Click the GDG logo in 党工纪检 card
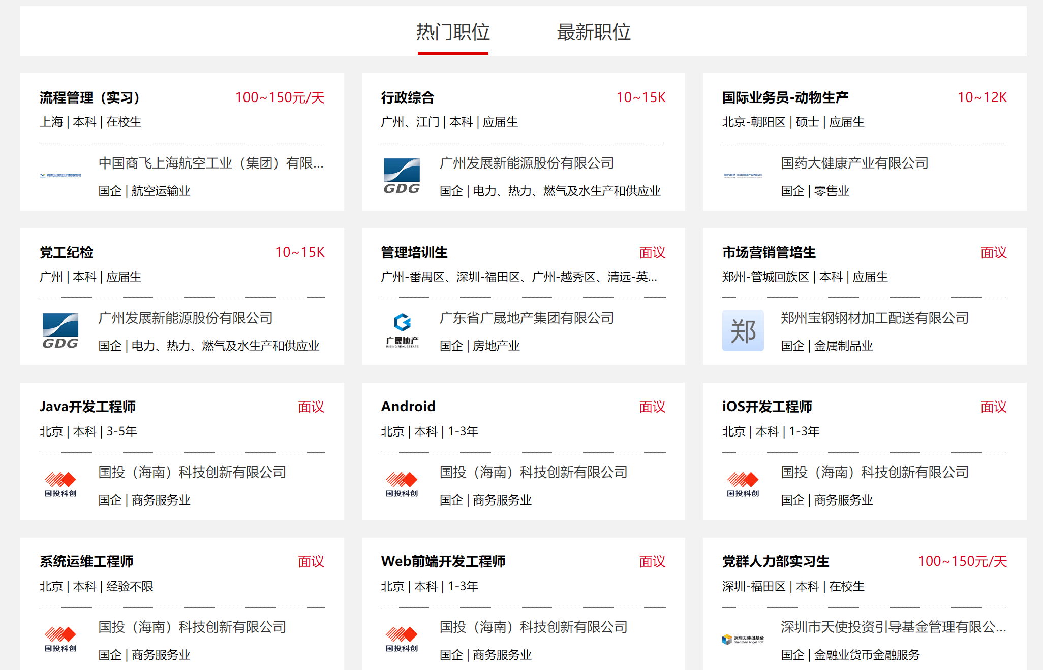The height and width of the screenshot is (670, 1043). click(60, 331)
